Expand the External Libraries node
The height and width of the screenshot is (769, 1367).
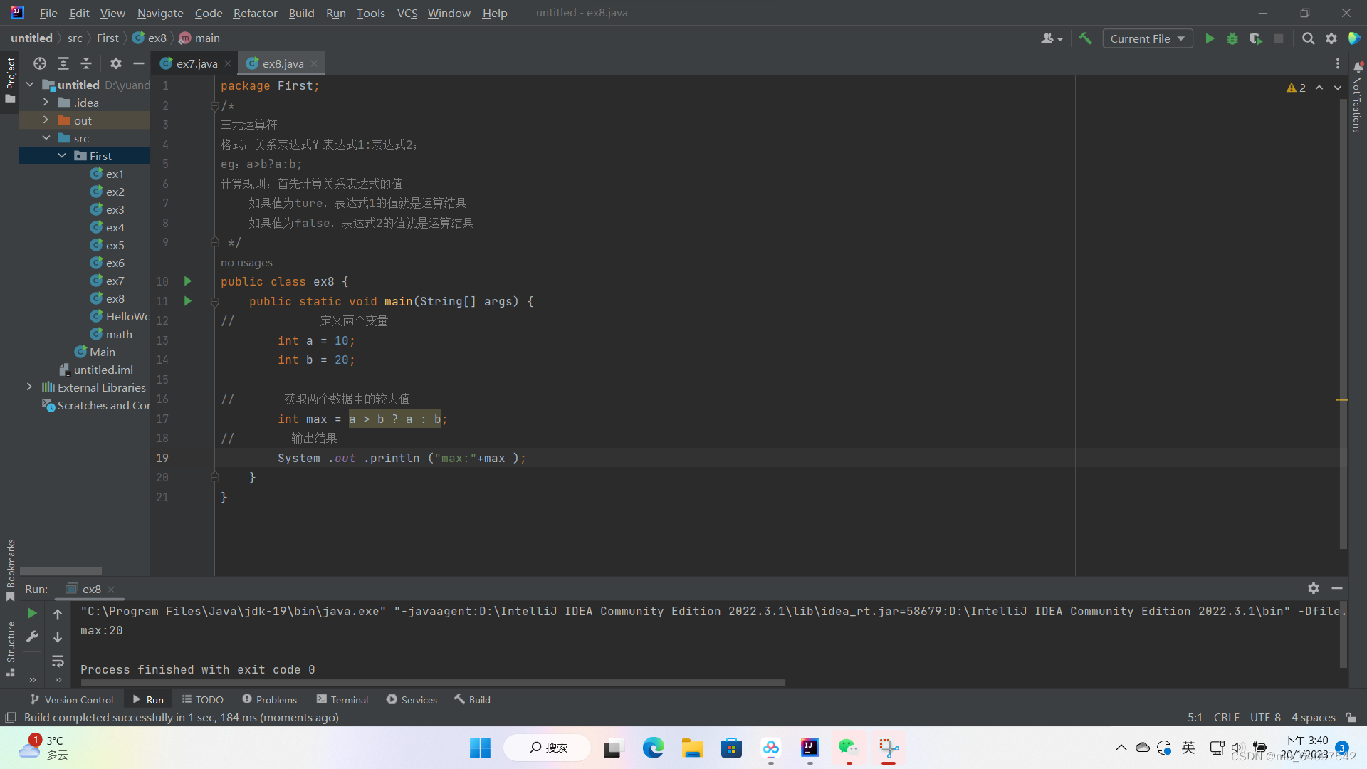29,387
